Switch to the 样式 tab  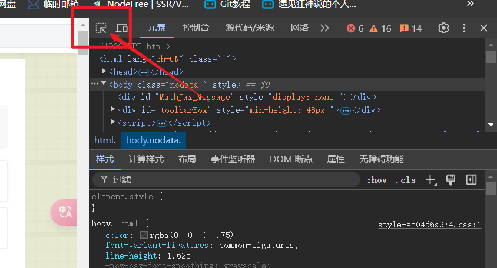coord(105,159)
